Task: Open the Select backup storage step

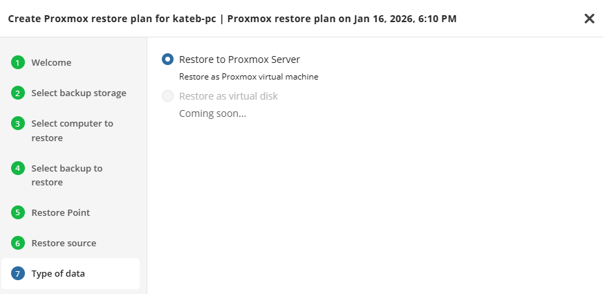Action: (x=79, y=93)
